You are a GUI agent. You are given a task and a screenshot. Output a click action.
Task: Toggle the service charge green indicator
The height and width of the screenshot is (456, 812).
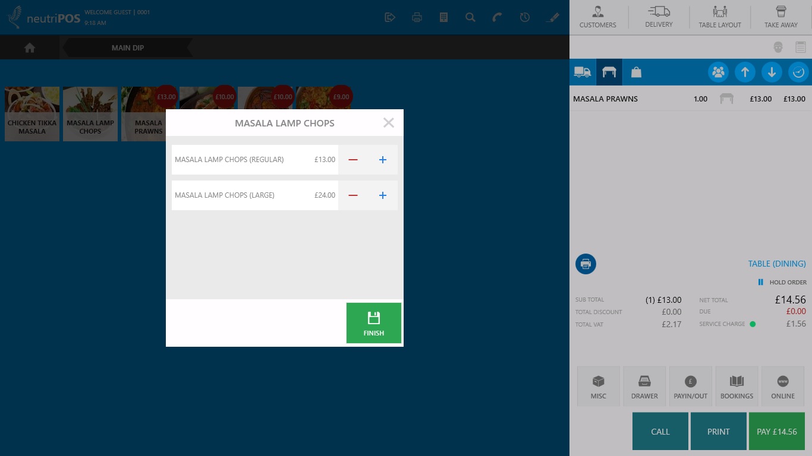753,324
